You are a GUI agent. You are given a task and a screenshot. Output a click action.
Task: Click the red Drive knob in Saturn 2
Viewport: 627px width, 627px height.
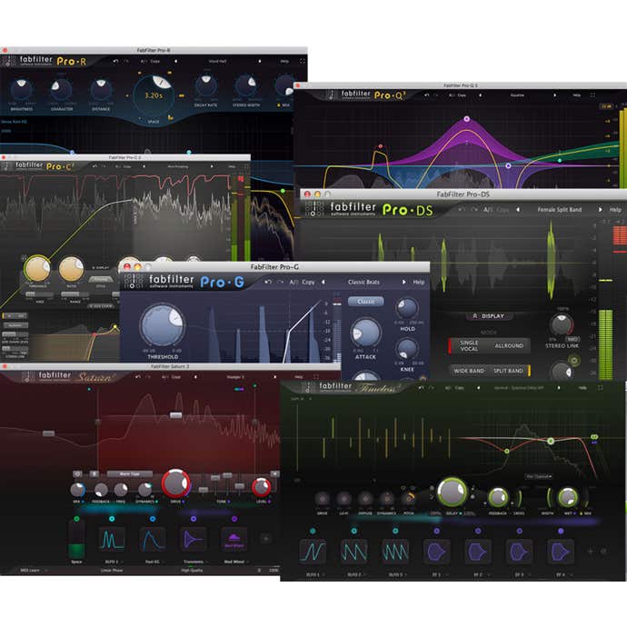pyautogui.click(x=175, y=483)
